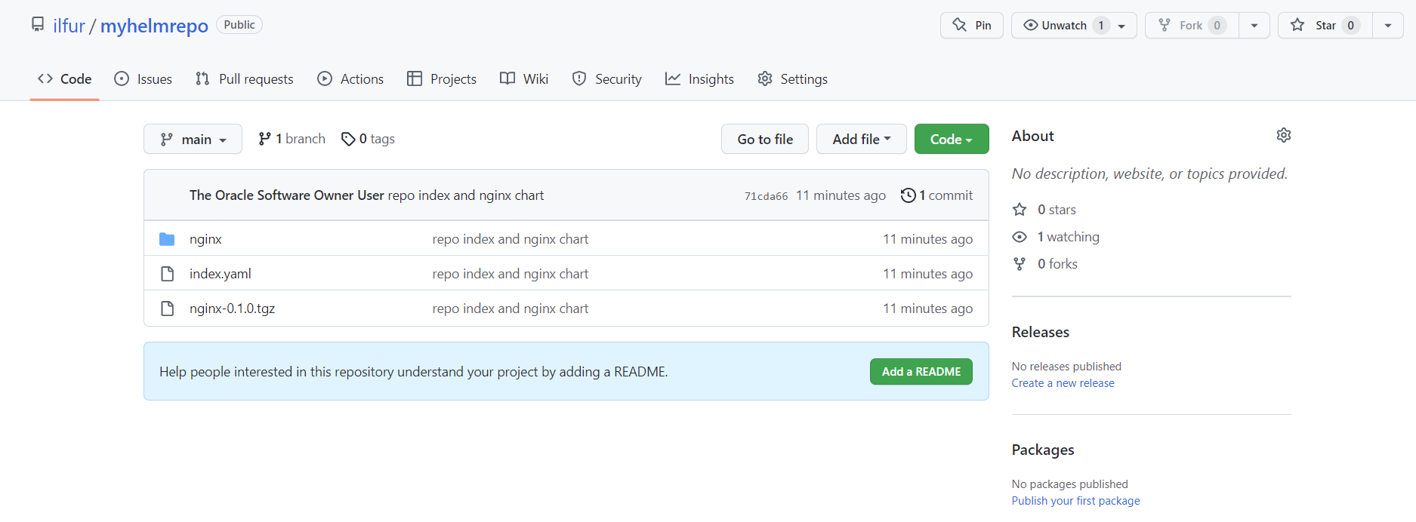View 0 stars link
The image size is (1416, 522).
tap(1044, 210)
